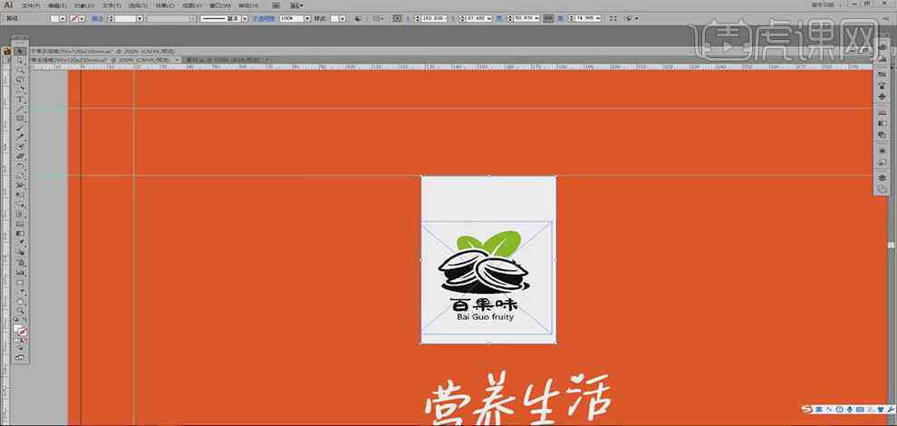
Task: Open the 选择(S) menu
Action: pyautogui.click(x=139, y=5)
